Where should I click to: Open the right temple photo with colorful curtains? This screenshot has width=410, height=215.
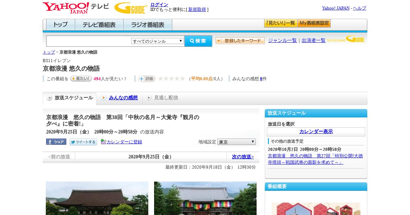(x=205, y=198)
